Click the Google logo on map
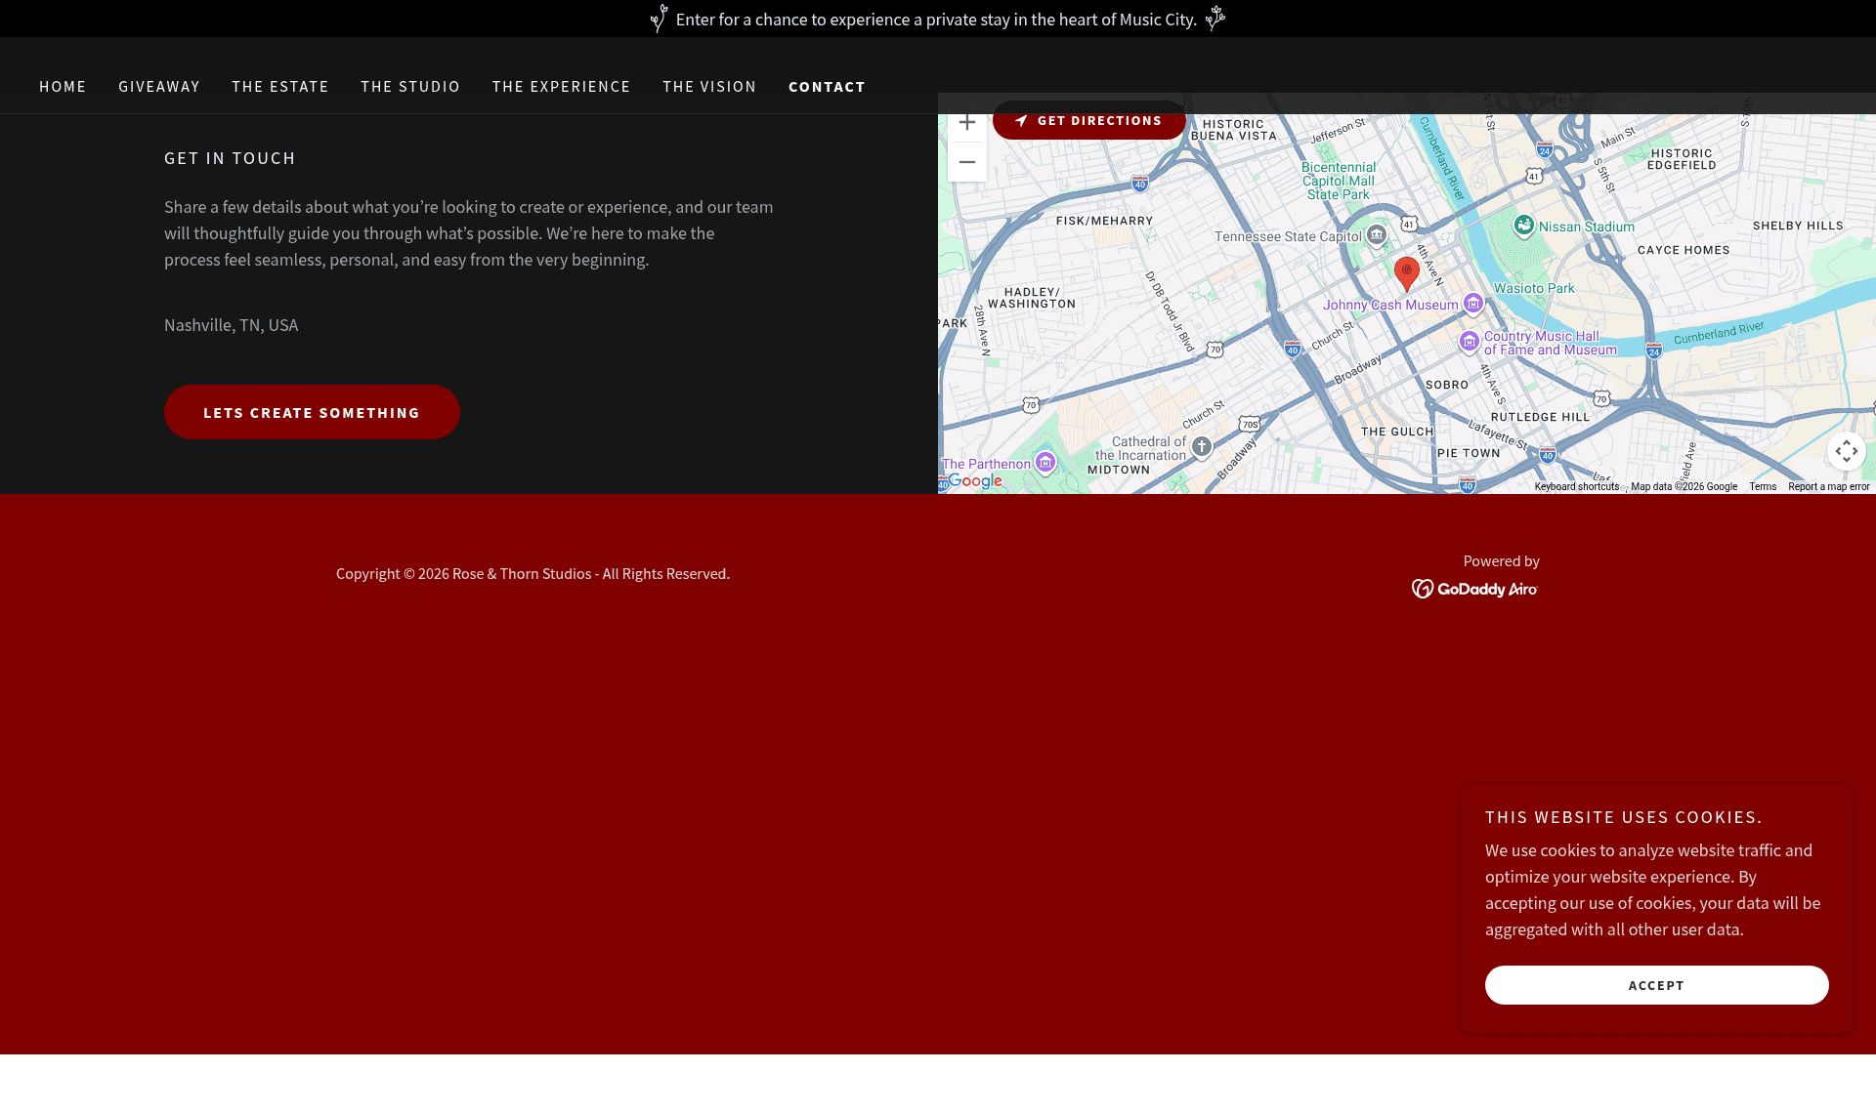Screen dimensions: 1876x1113 coord(975,480)
